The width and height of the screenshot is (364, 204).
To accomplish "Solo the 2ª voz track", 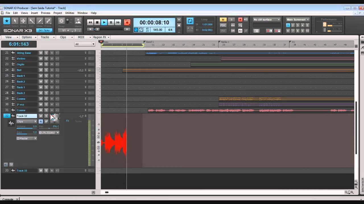I will point(46,105).
